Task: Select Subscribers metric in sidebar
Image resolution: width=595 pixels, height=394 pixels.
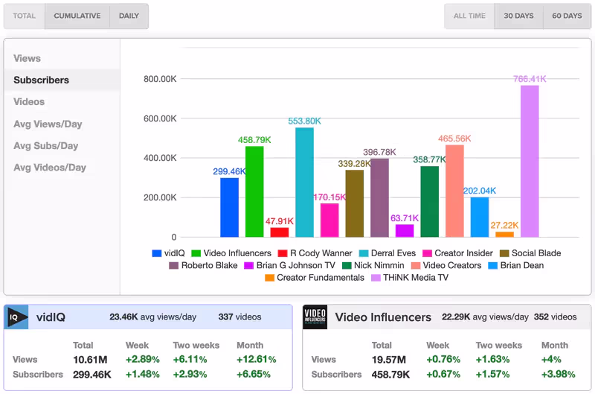Action: pos(62,80)
